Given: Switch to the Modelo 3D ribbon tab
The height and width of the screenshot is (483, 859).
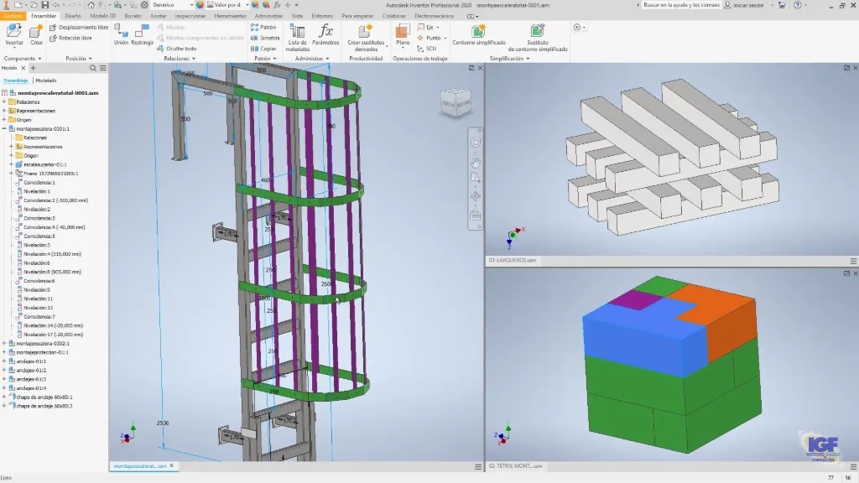Looking at the screenshot, I should tap(102, 16).
